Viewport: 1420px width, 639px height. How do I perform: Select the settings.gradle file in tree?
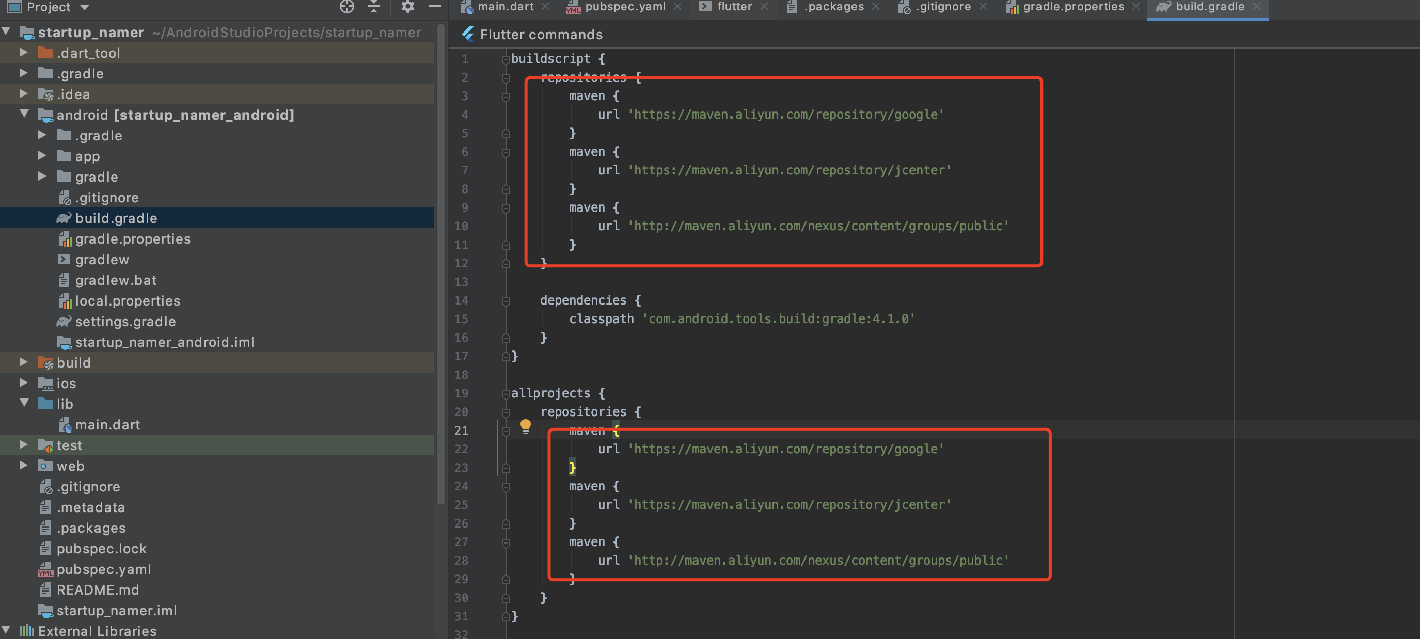pos(125,321)
